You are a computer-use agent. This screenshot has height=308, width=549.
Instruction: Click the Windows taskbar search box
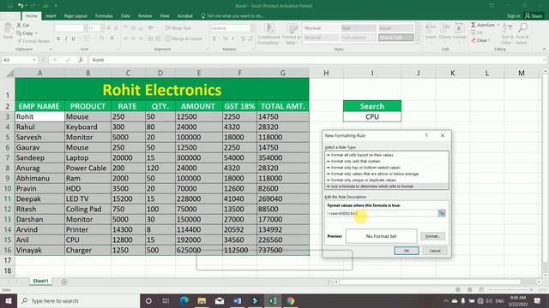(x=78, y=300)
